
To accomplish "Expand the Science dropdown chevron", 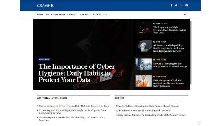I will tap(90, 14).
